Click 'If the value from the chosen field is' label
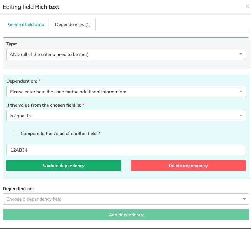Viewport: 251px width, 229px height. tap(44, 105)
